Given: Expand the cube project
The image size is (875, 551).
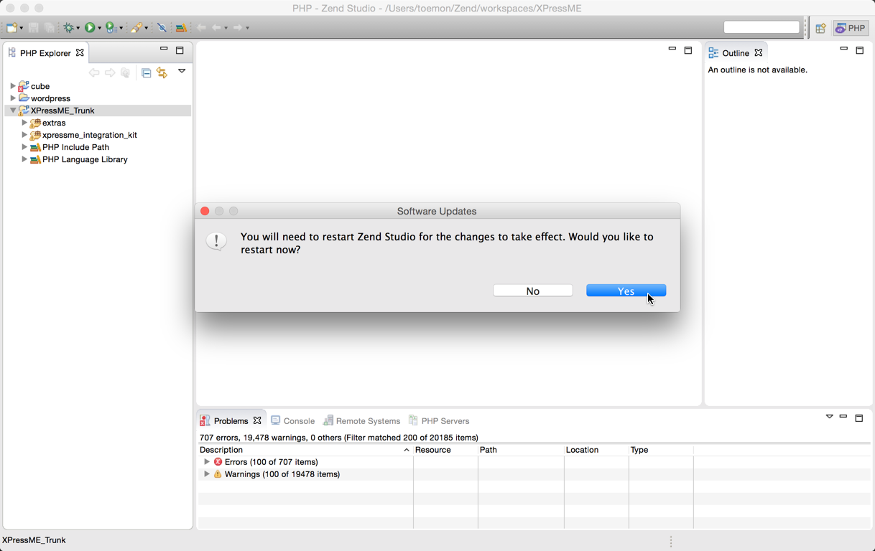Looking at the screenshot, I should [13, 86].
